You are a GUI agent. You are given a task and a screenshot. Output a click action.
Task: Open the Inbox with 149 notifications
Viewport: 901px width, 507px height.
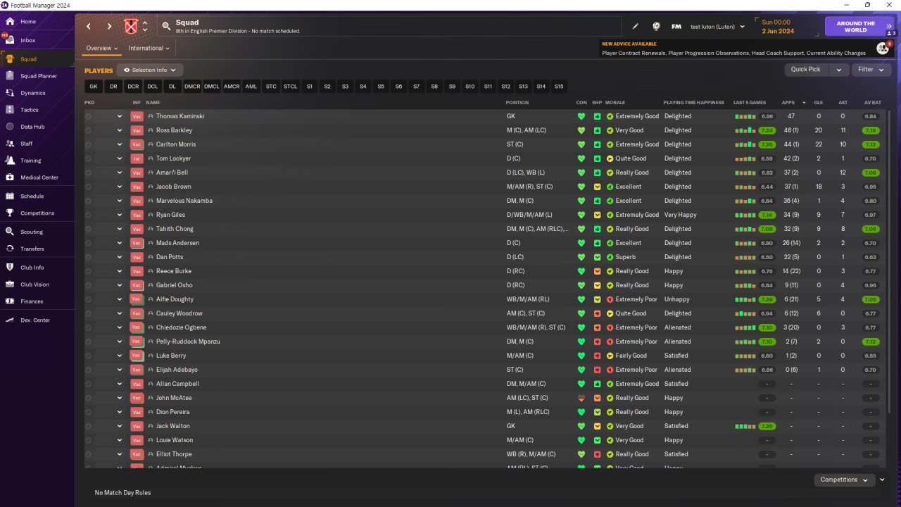[37, 40]
